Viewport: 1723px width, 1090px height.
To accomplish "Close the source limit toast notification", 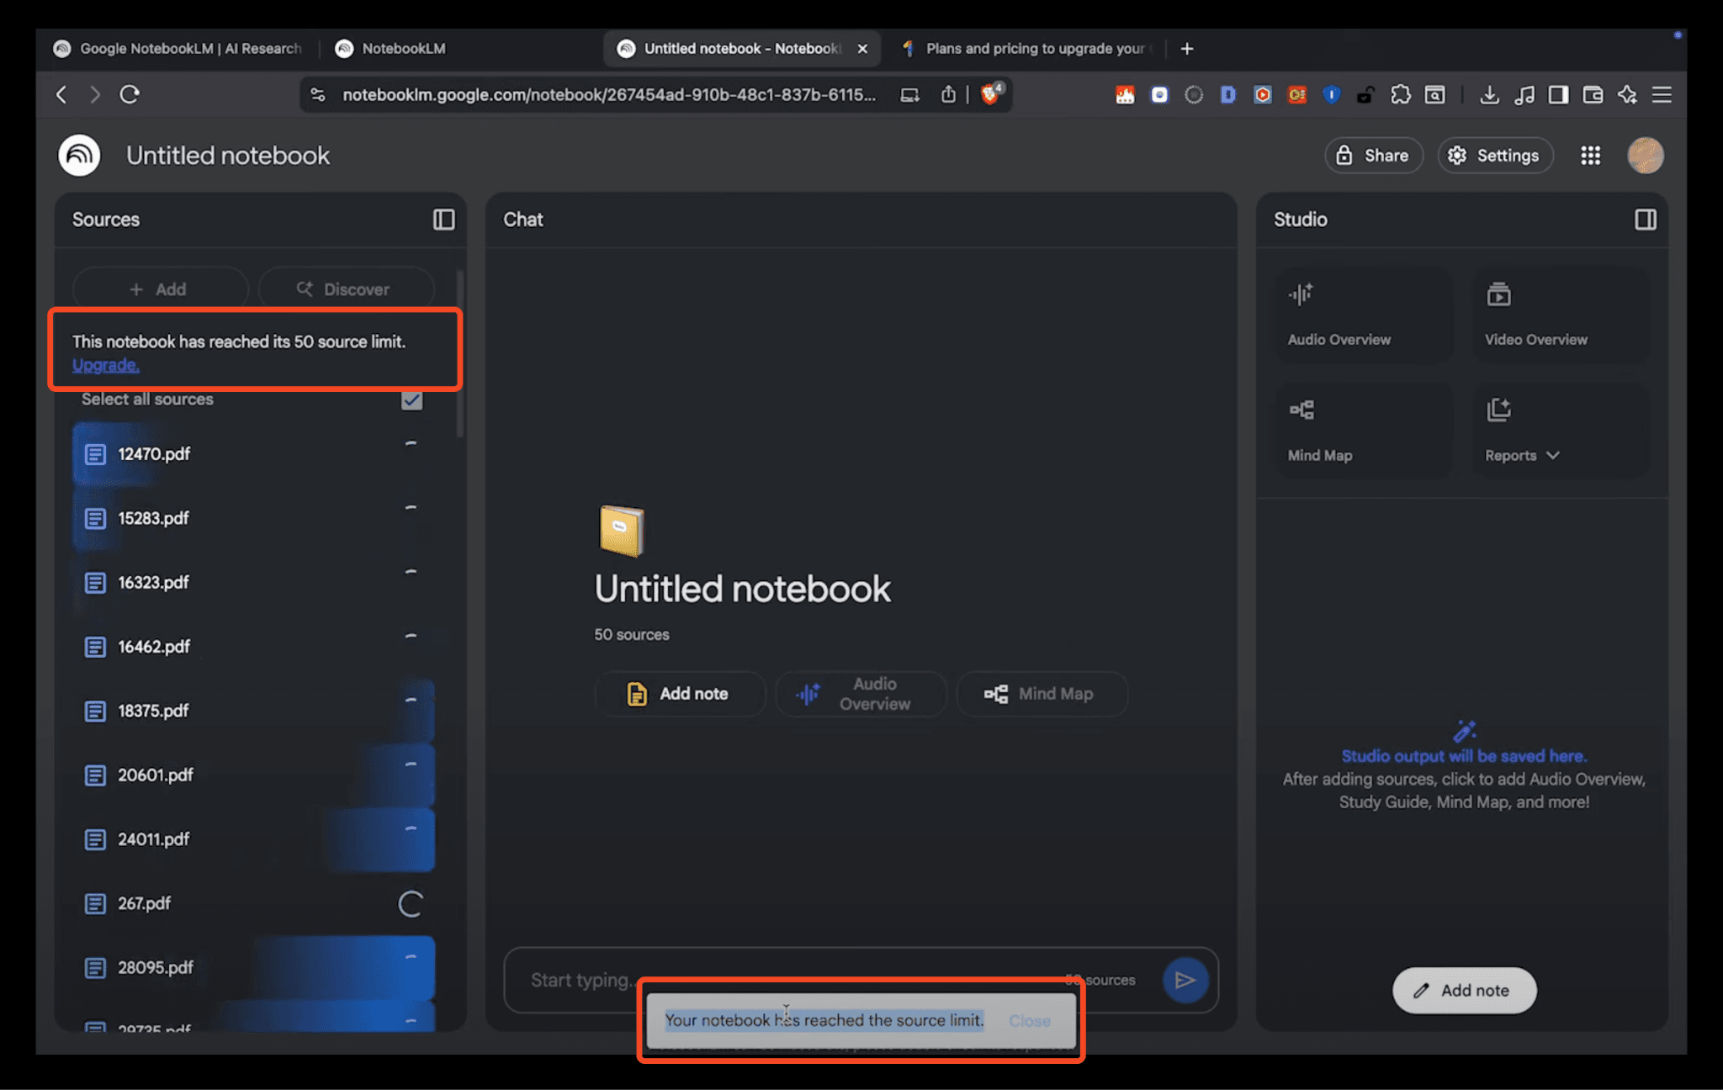I will pos(1029,1020).
